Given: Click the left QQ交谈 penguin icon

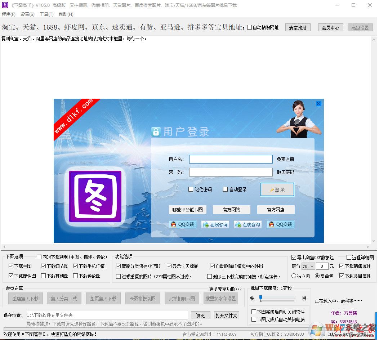Looking at the screenshot, I should click(174, 224).
